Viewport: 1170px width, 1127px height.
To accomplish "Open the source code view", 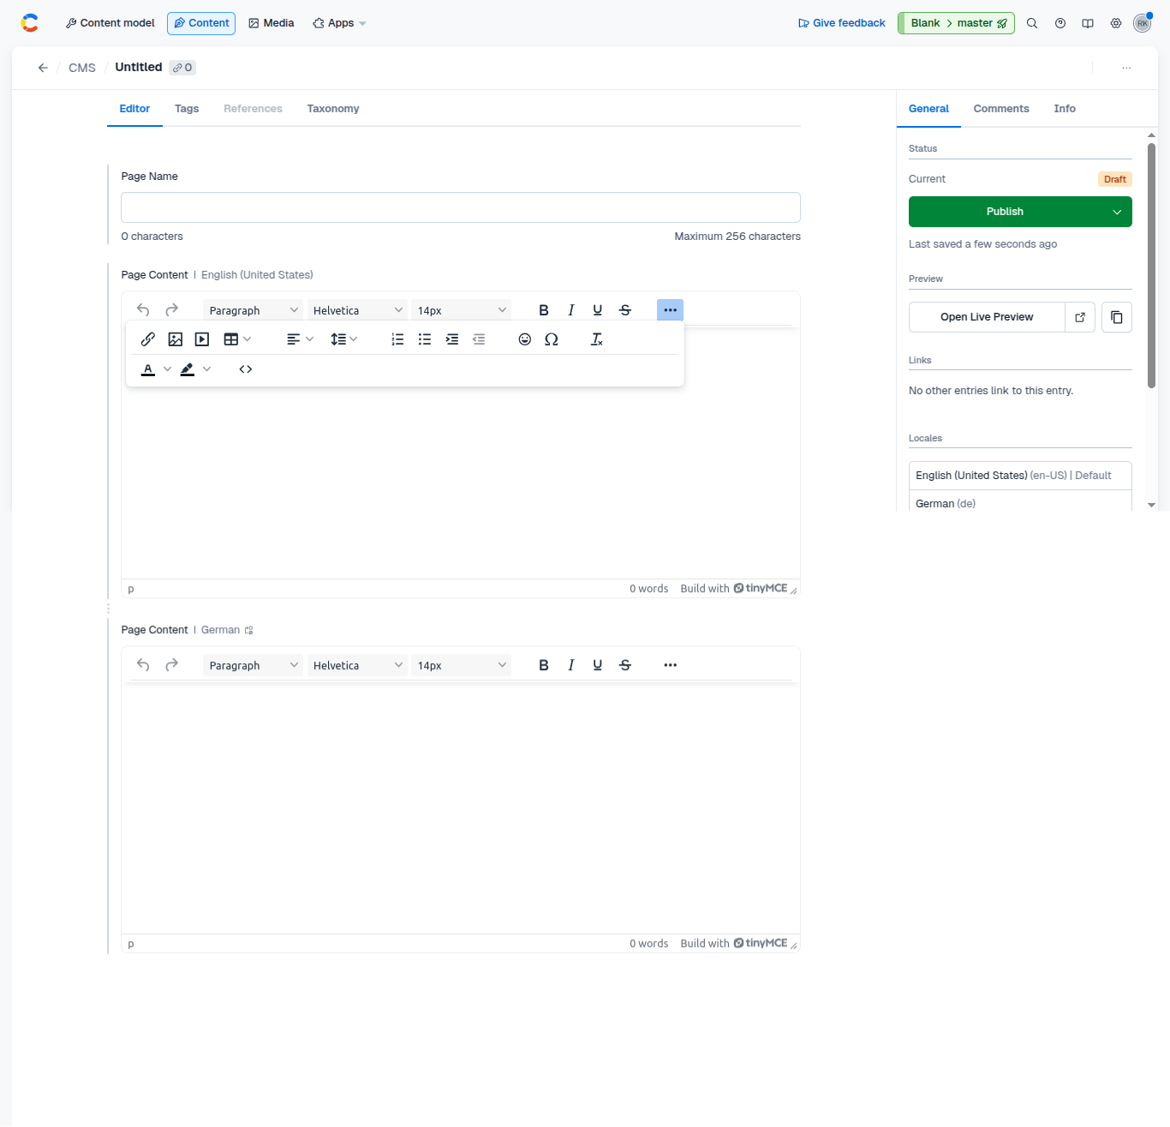I will [x=246, y=369].
